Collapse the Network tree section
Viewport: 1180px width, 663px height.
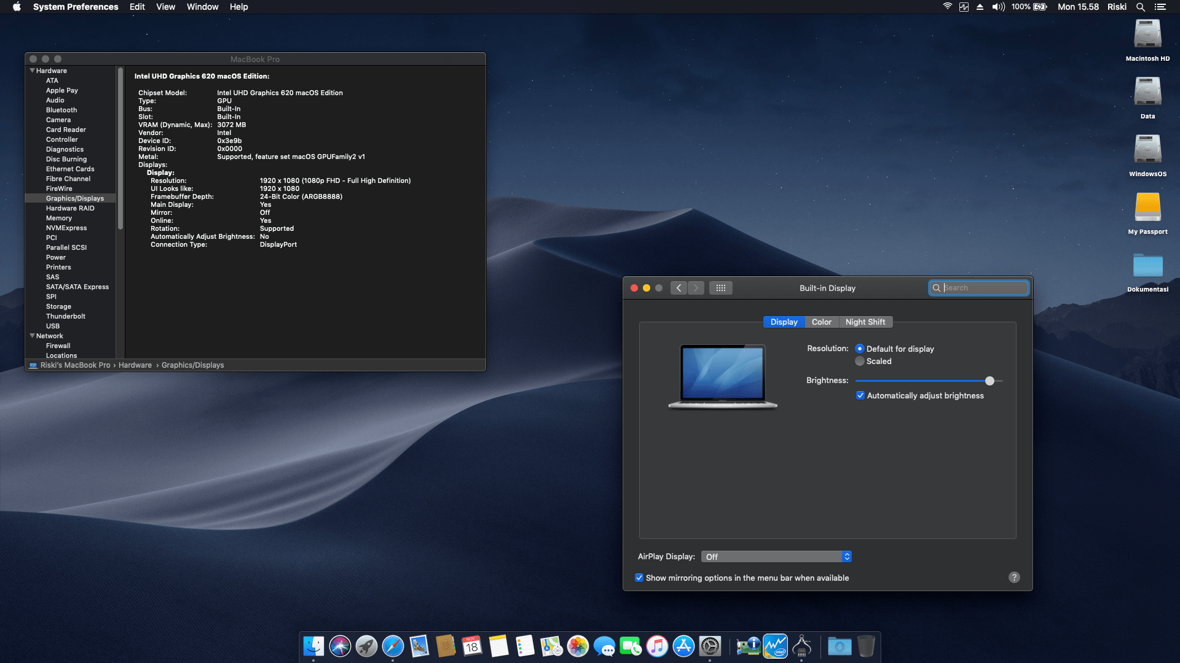point(32,336)
